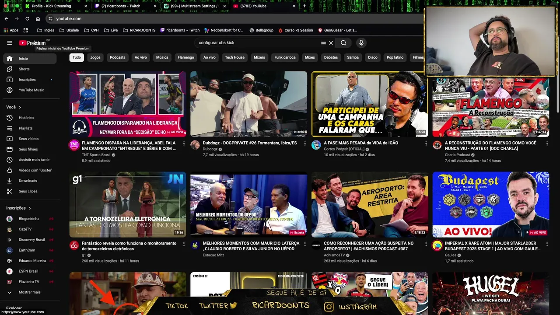Viewport: 560px width, 315px height.
Task: Open a new browser tab
Action: coord(304,6)
